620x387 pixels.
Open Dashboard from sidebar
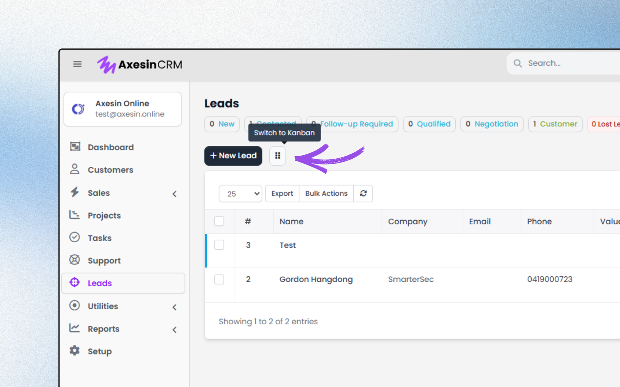coord(110,147)
